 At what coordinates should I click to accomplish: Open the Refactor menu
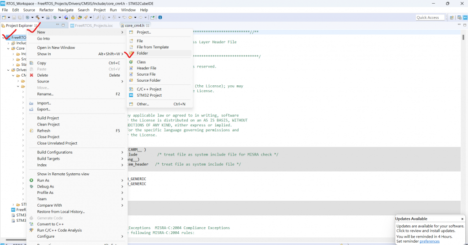tap(47, 10)
